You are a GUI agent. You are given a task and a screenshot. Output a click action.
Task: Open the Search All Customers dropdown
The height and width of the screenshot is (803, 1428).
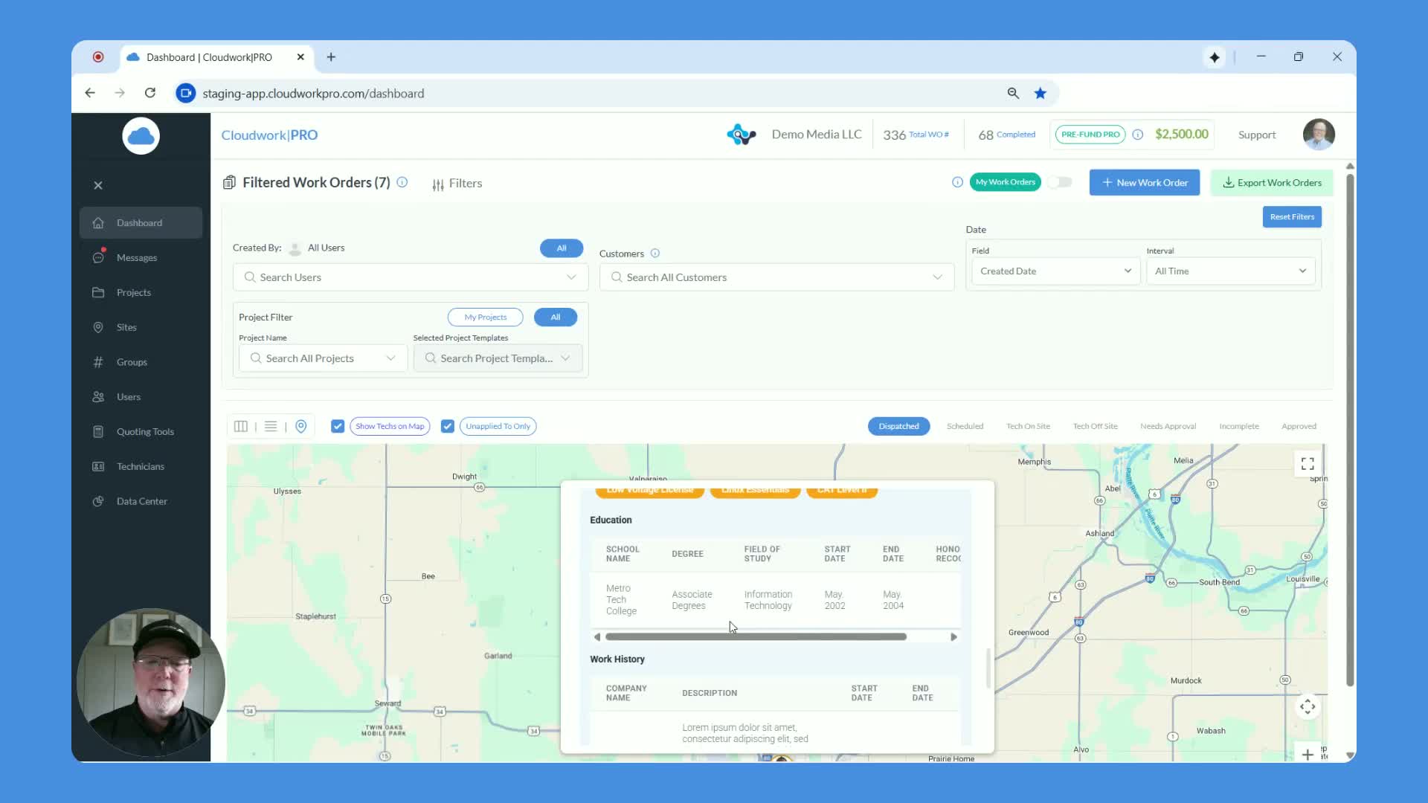777,277
